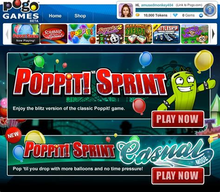Select the Scrabble Sprint game thumbnail

click(54, 34)
